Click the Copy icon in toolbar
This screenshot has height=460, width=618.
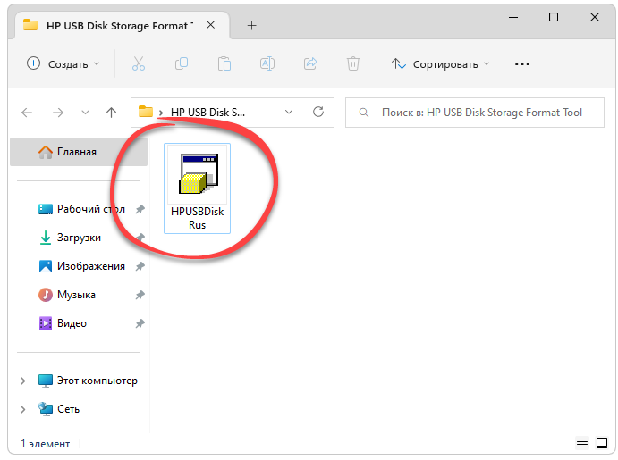click(182, 63)
